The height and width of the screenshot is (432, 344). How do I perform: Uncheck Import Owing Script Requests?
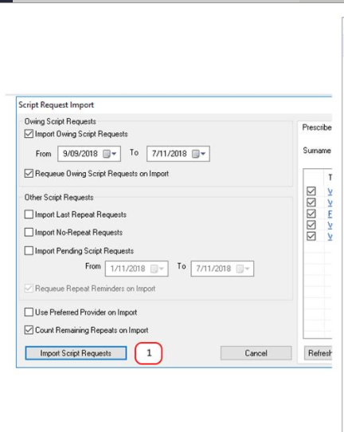(29, 134)
